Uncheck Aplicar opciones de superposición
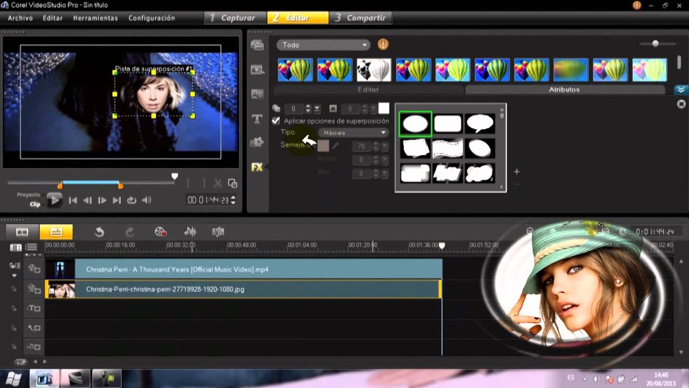Viewport: 689px width, 388px height. (x=276, y=121)
